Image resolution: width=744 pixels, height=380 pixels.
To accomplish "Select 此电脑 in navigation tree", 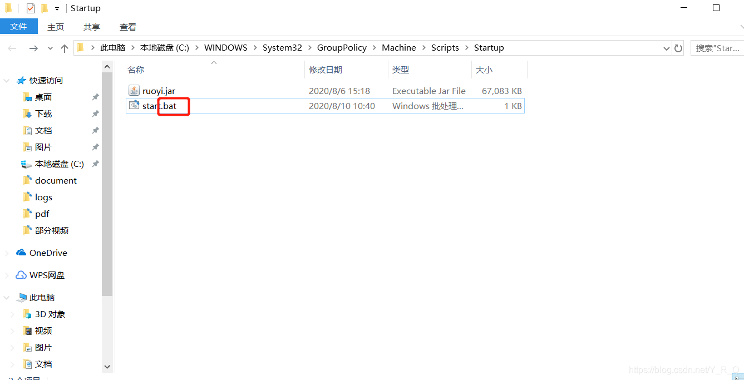I will (x=42, y=298).
